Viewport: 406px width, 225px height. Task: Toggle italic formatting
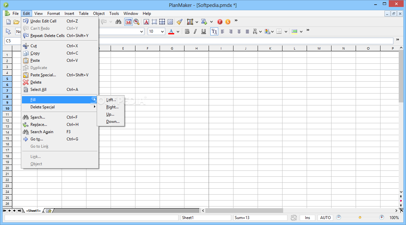click(x=195, y=31)
